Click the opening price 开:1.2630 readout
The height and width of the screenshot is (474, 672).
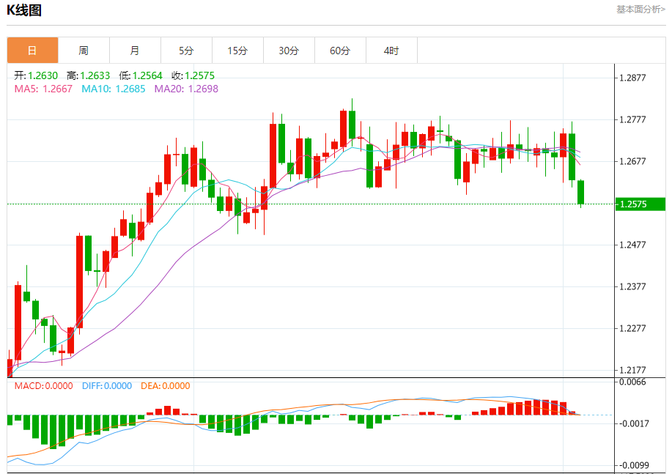coord(36,76)
